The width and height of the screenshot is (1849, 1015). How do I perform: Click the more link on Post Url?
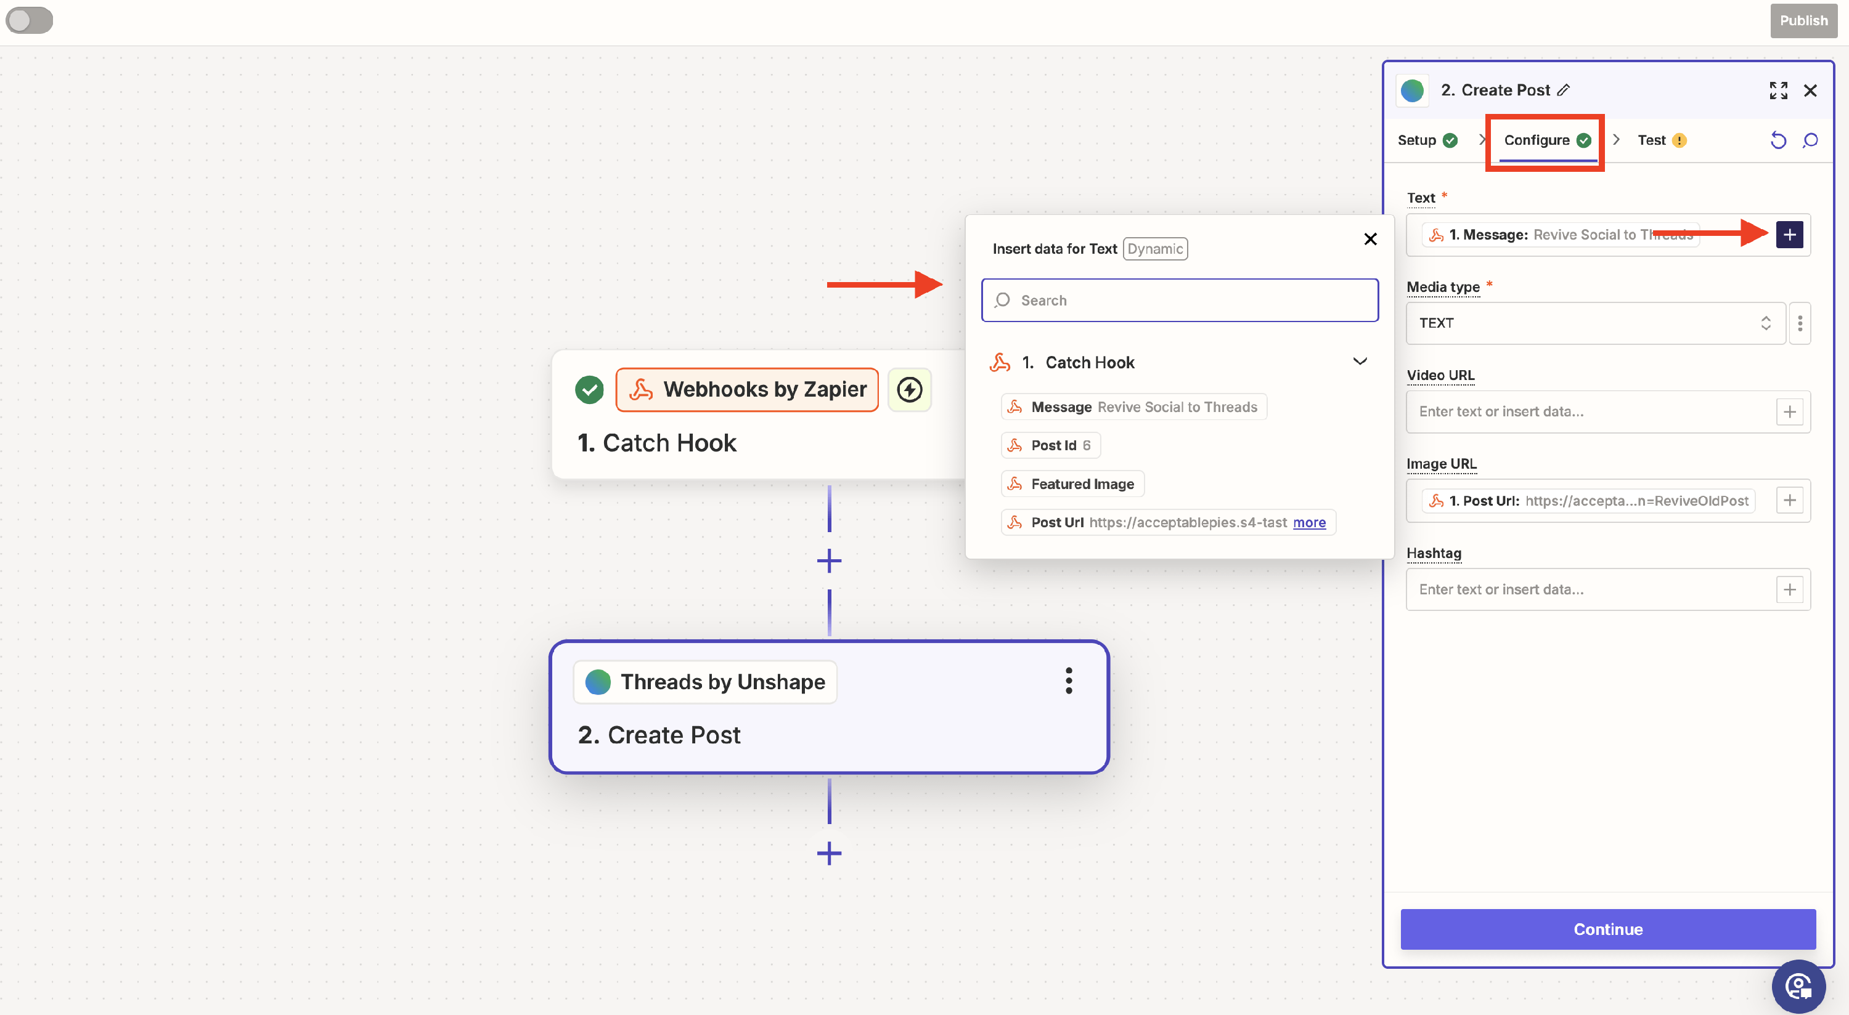(x=1308, y=522)
